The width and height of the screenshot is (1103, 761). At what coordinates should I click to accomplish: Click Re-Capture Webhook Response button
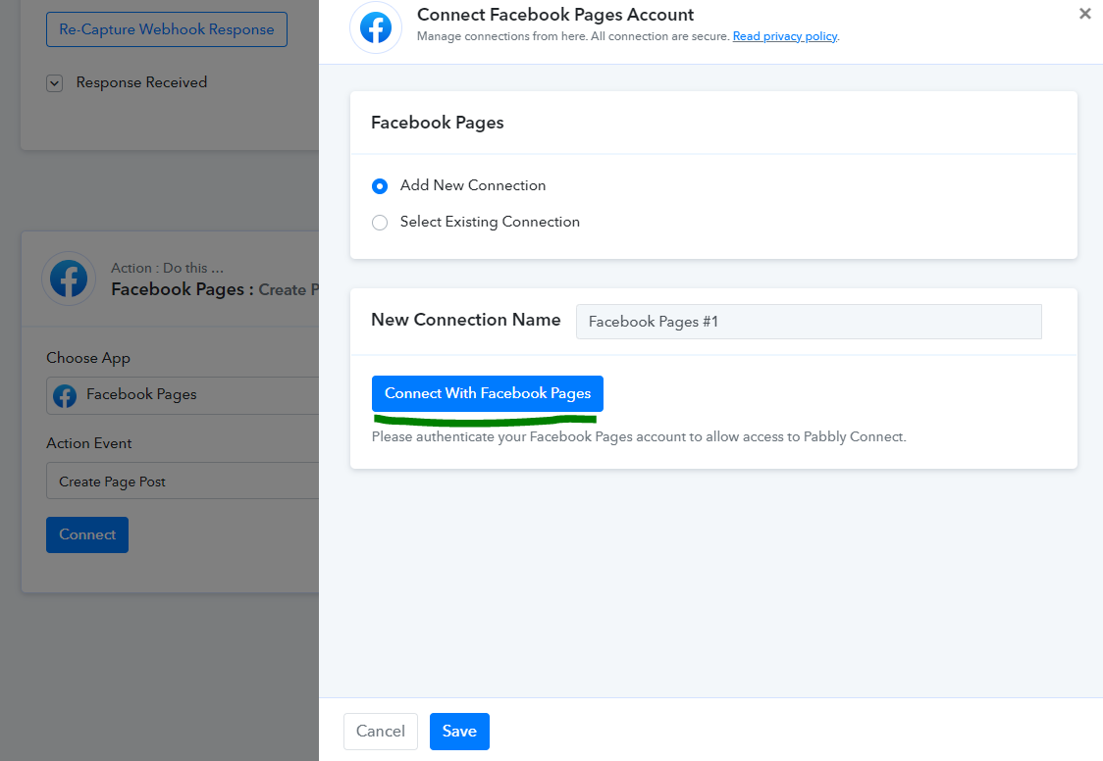pos(167,29)
